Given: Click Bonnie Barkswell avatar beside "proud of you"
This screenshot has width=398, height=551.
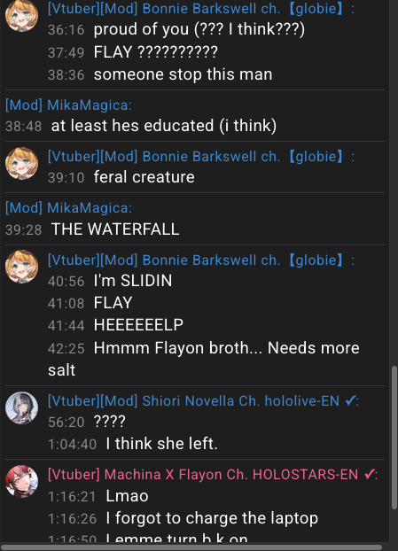Looking at the screenshot, I should point(21,16).
